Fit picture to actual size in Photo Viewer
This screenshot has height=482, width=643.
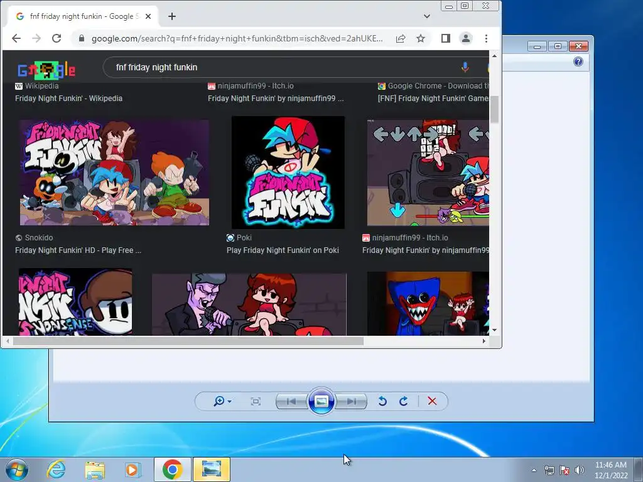click(256, 401)
